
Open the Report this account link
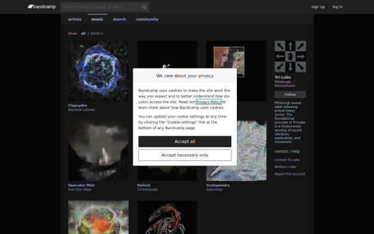click(290, 174)
